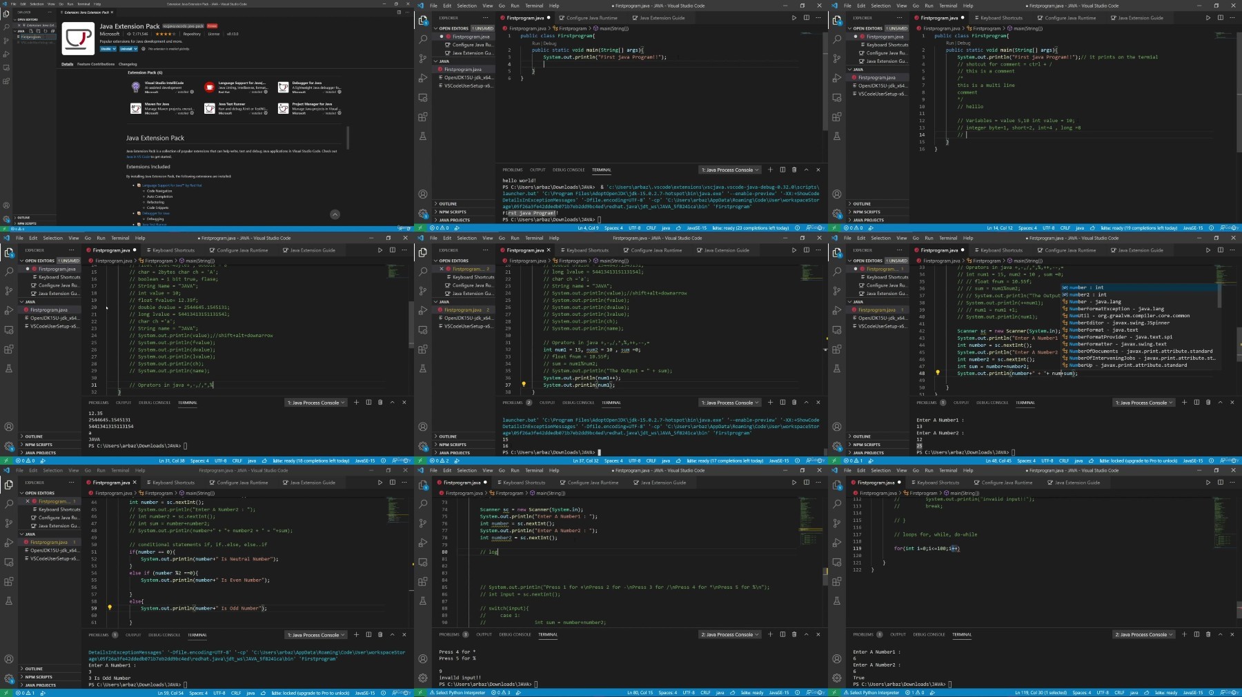
Task: Open Explorer icon in Ln 31, Col 38 window
Action: point(9,252)
